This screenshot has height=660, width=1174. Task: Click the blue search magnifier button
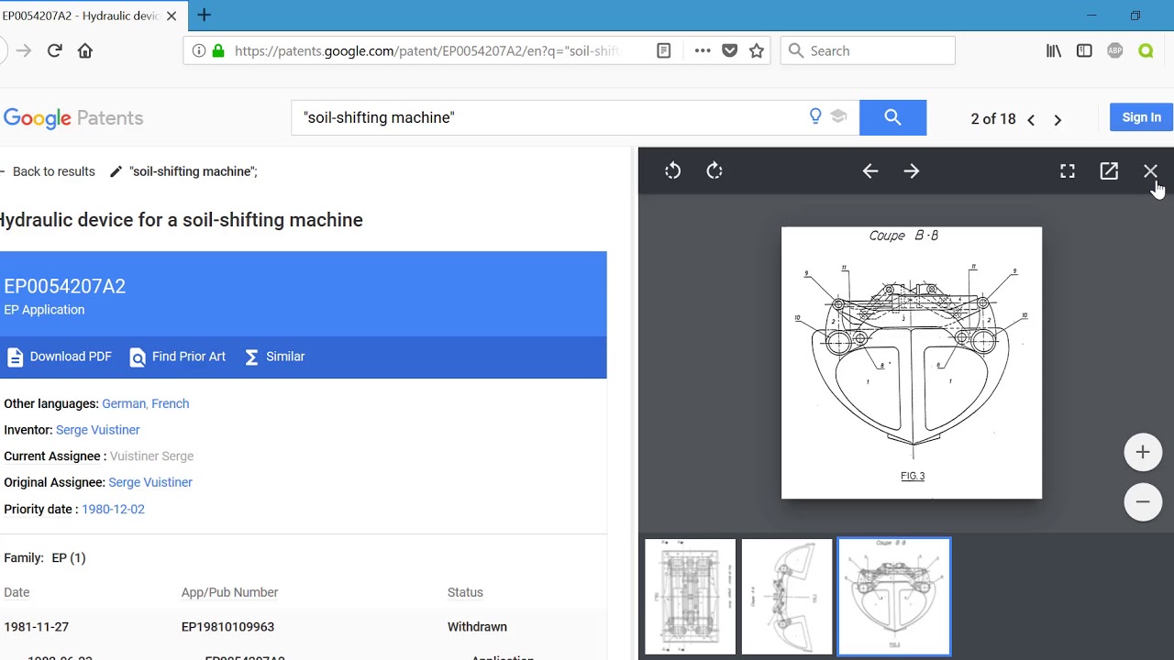coord(892,117)
